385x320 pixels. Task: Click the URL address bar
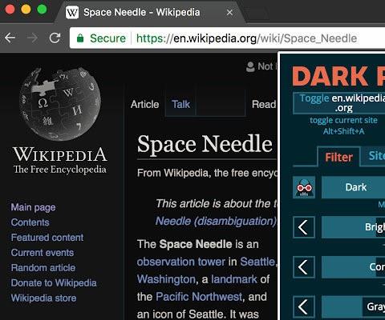227,38
